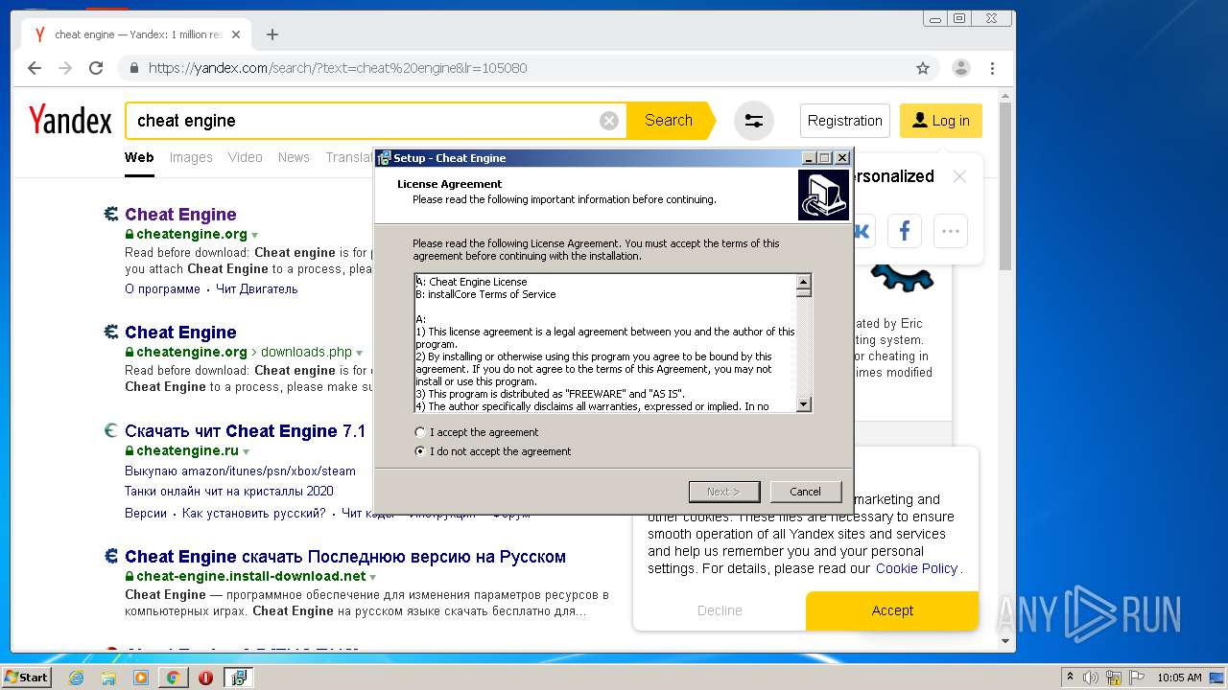Open the Chrome profile avatar
The image size is (1228, 690).
pos(960,68)
